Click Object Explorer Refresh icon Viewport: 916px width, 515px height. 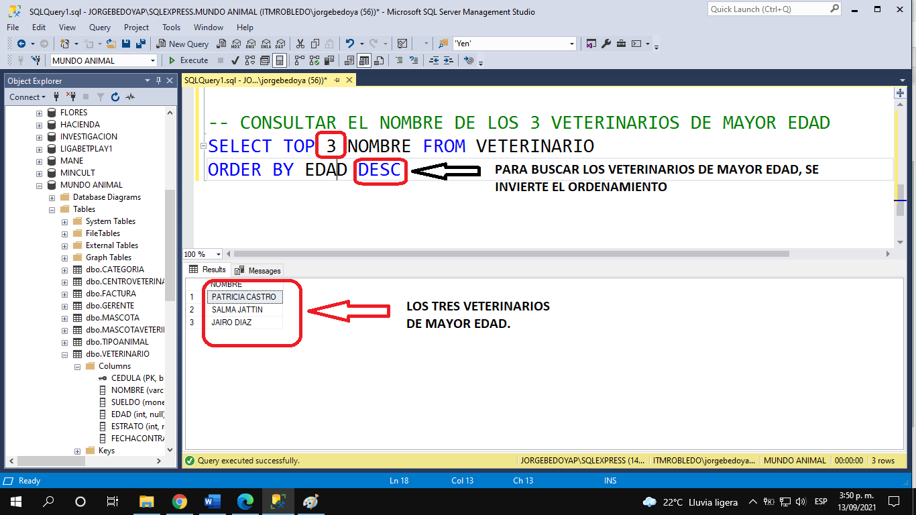pyautogui.click(x=115, y=97)
